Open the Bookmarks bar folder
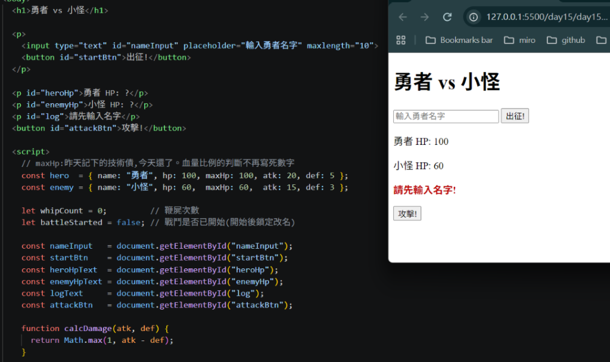The width and height of the screenshot is (610, 362). 459,40
